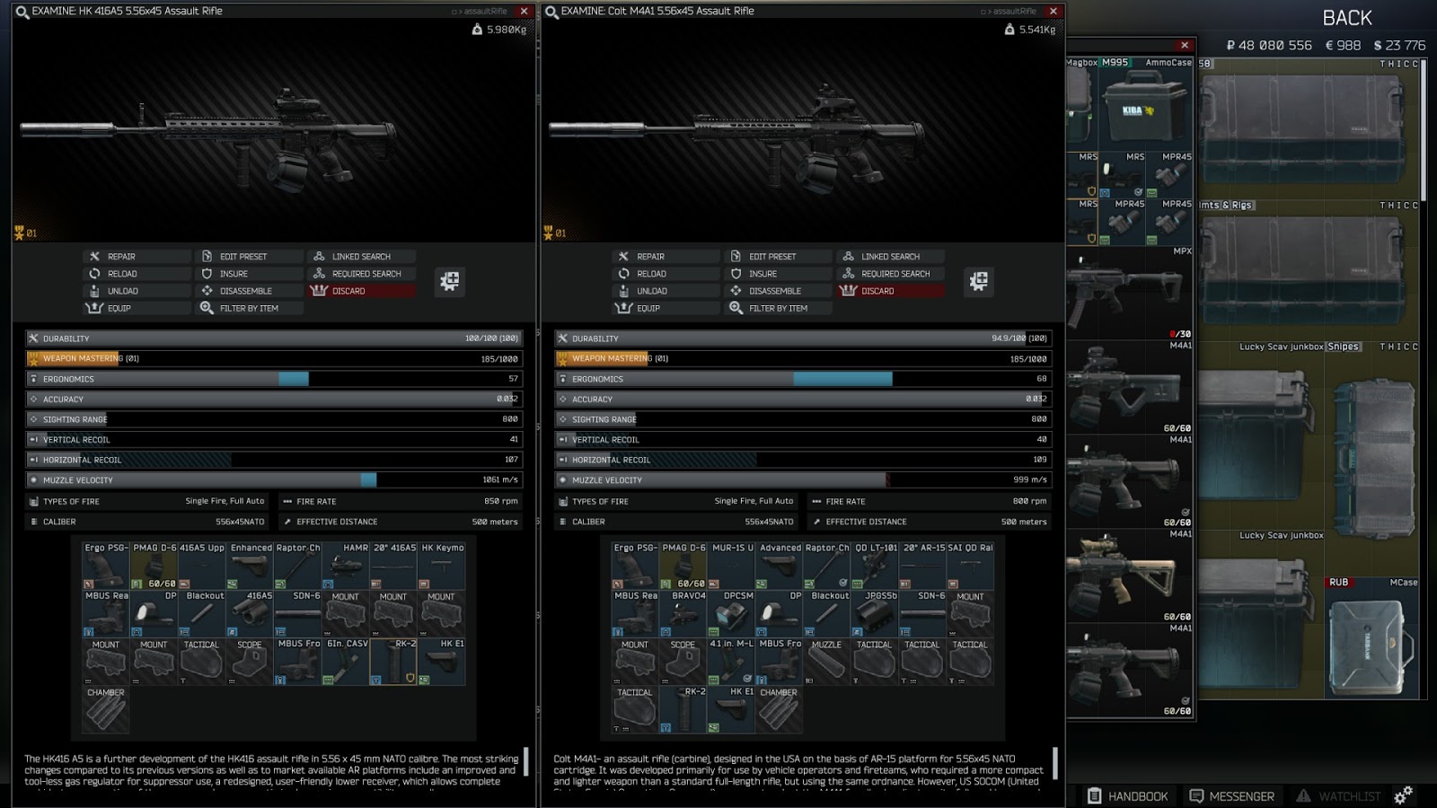This screenshot has height=808, width=1437.
Task: Open settings via the gear icon
Action: 1404,795
